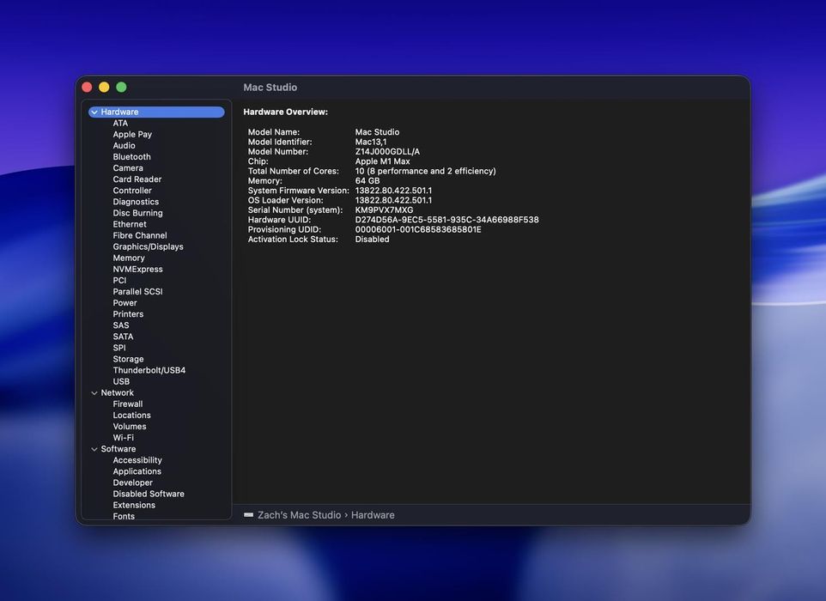
Task: Click the green full-screen window button
Action: (x=121, y=88)
